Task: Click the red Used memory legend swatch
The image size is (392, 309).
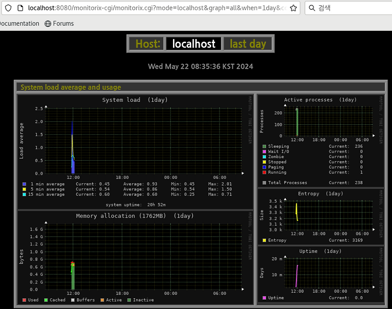Action: [x=24, y=300]
